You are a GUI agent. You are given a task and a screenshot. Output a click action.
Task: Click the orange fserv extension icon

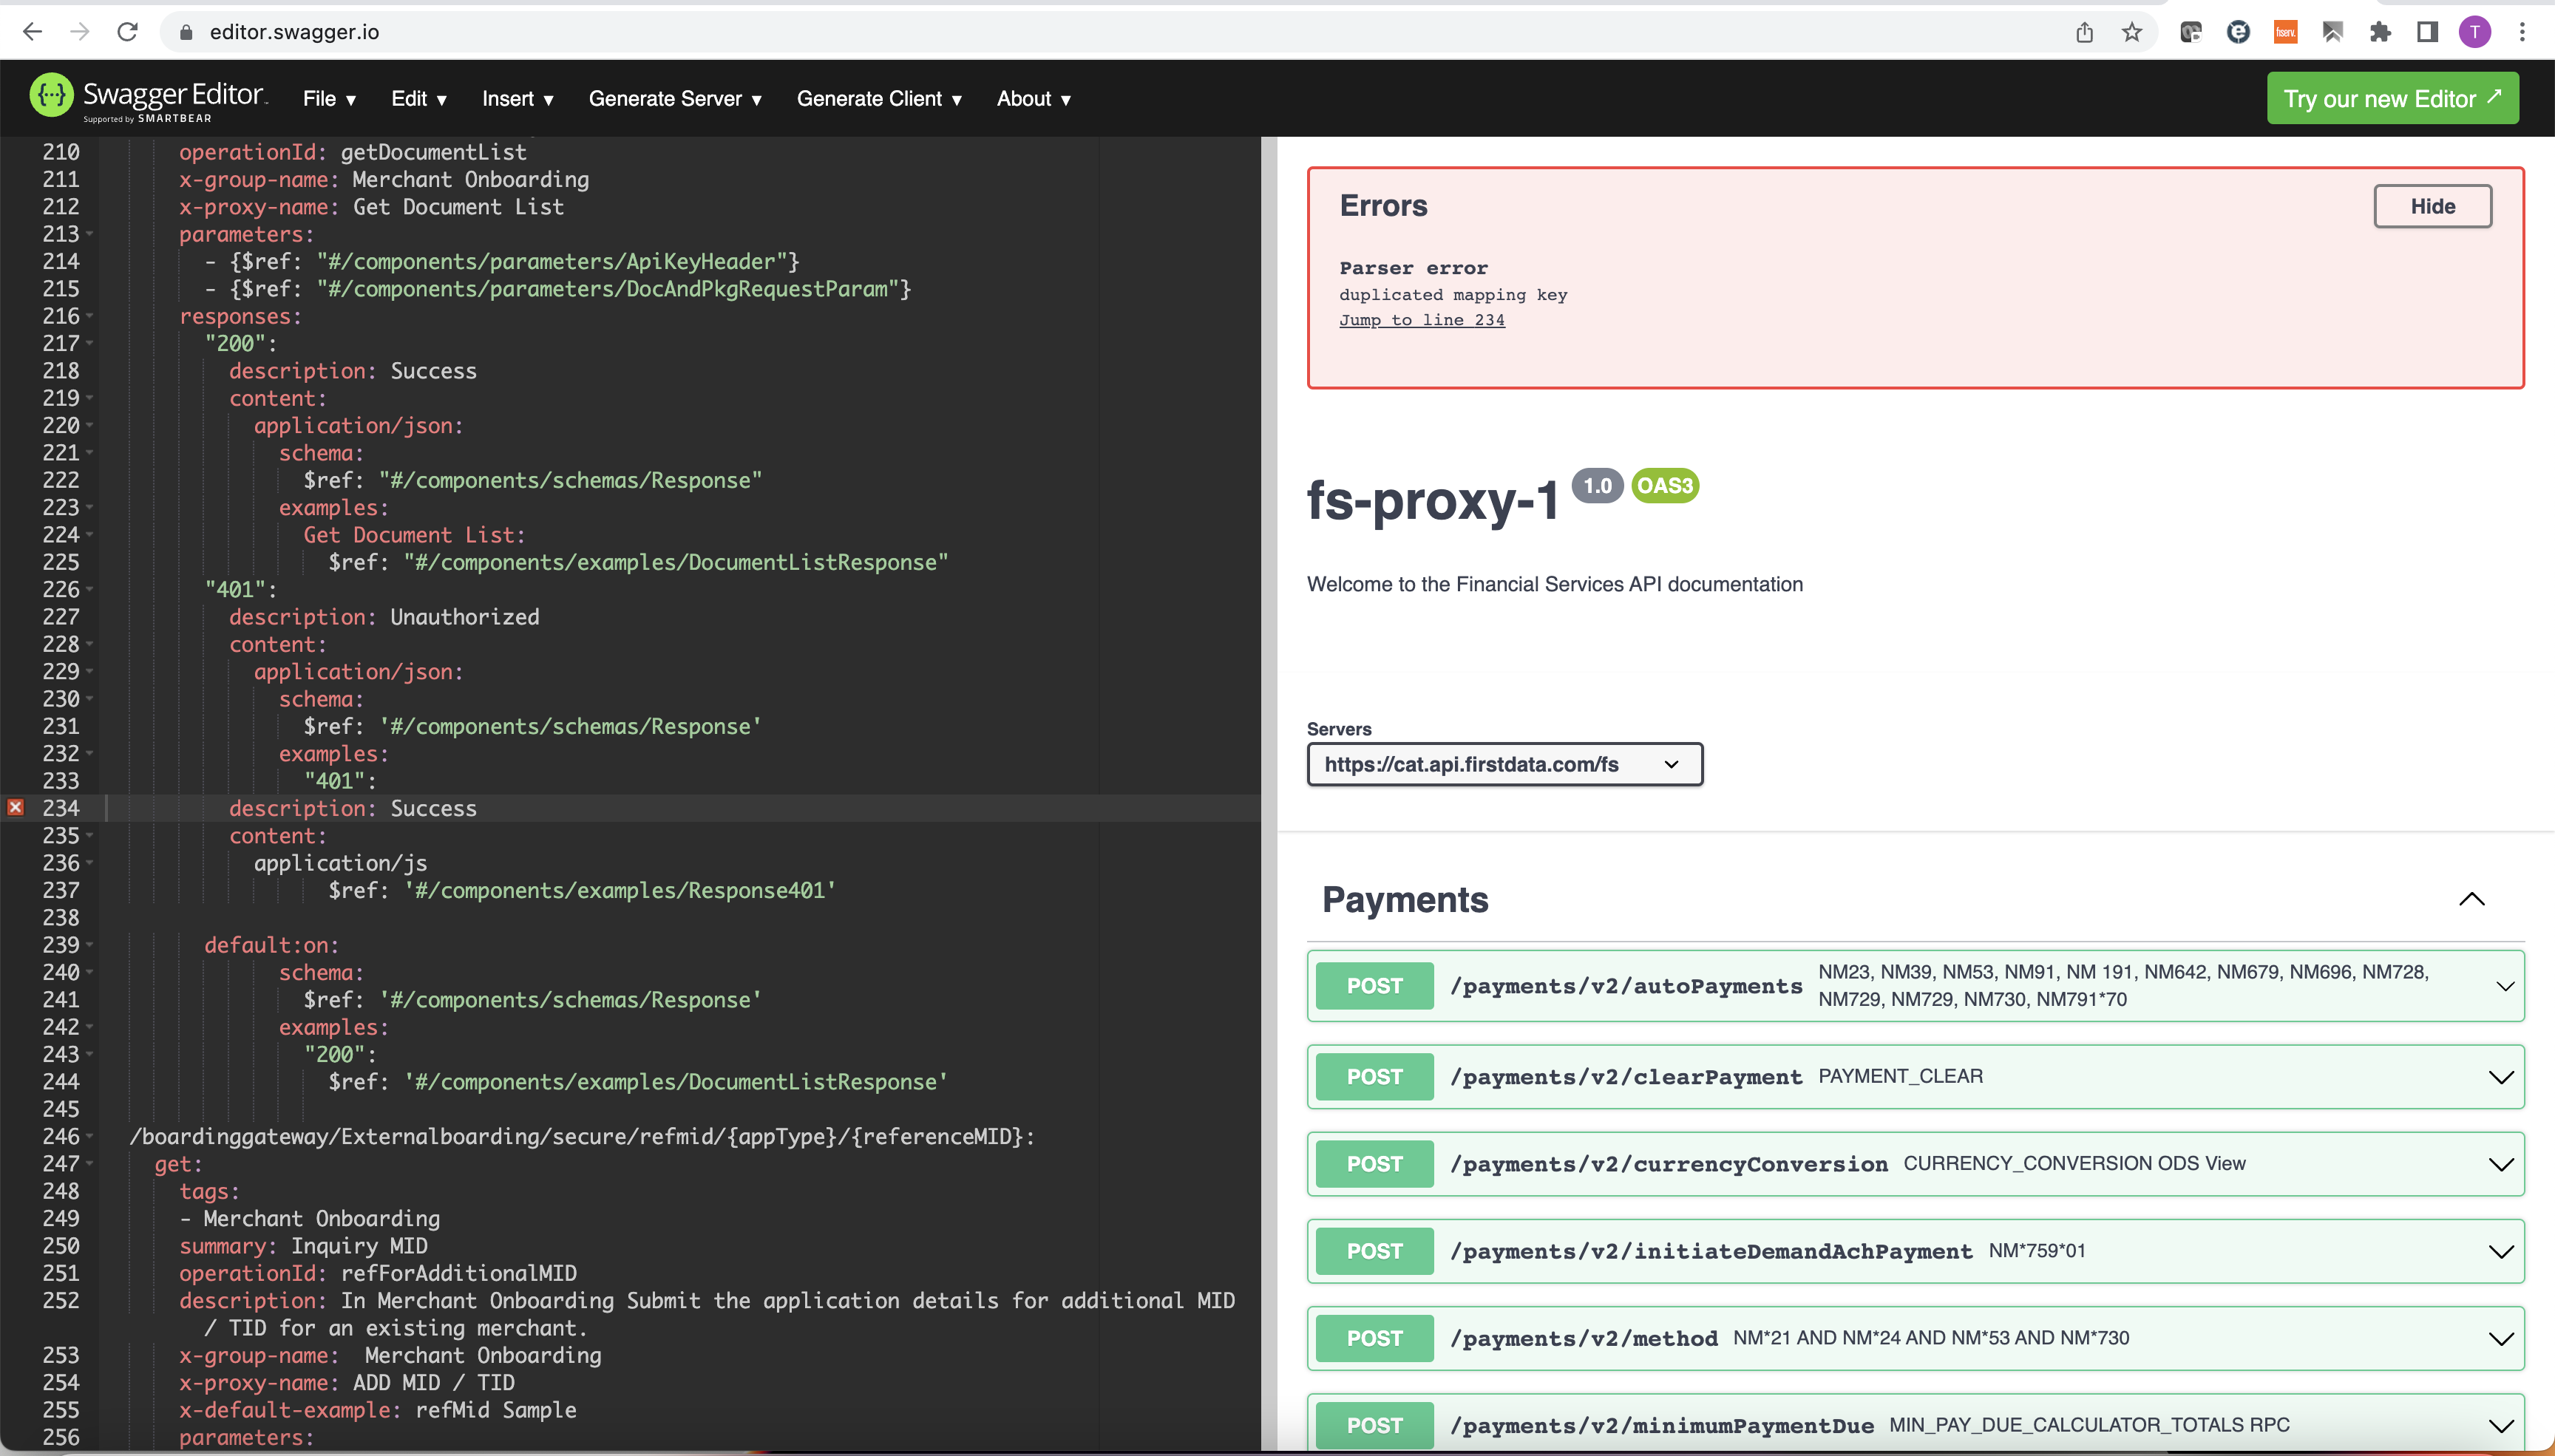click(x=2286, y=31)
